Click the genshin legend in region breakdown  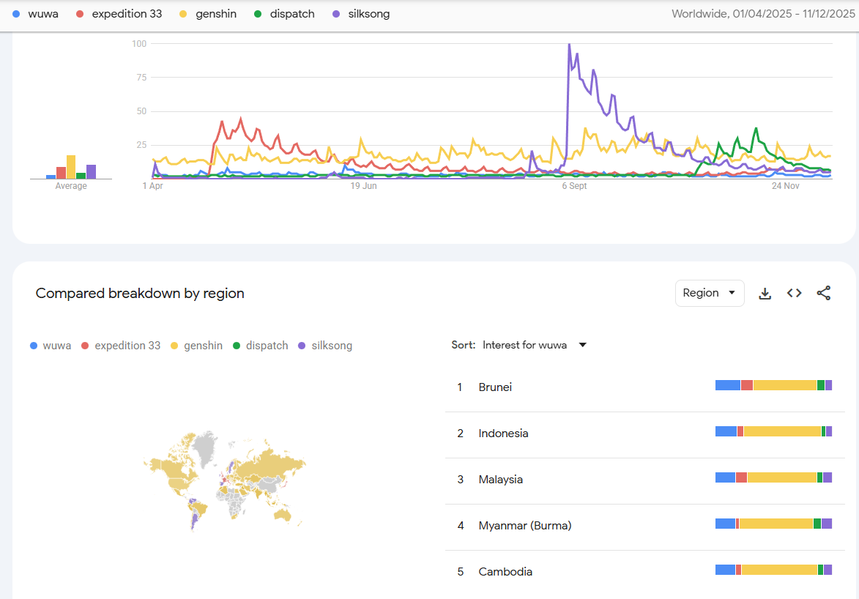[197, 346]
